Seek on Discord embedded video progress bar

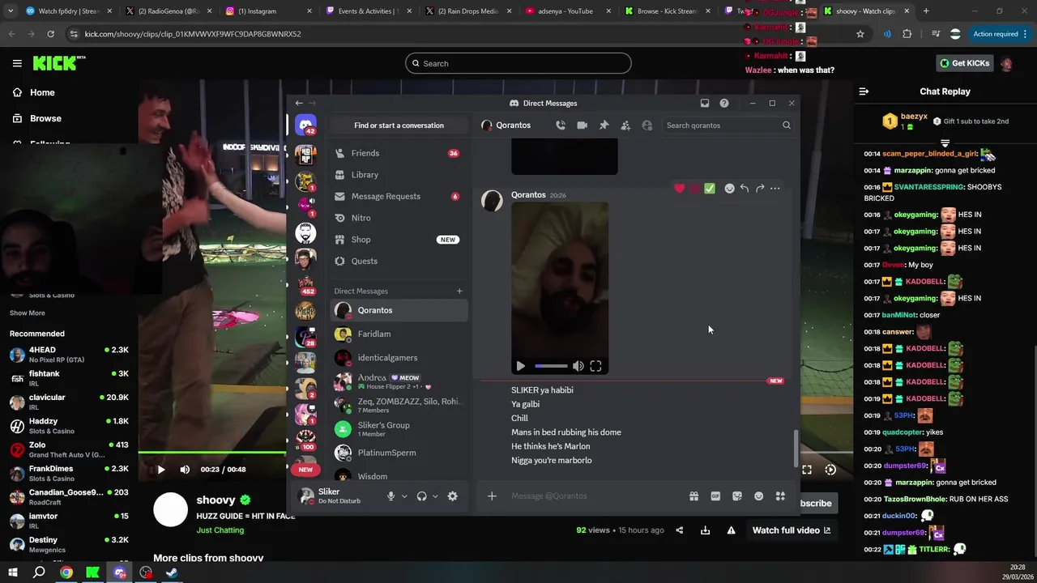pyautogui.click(x=551, y=367)
